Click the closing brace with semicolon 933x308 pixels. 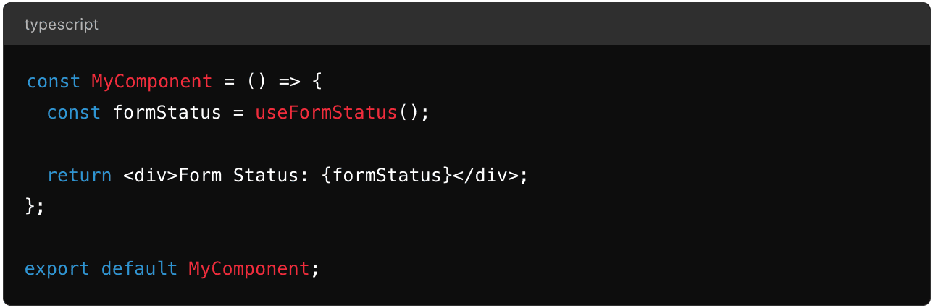[35, 206]
